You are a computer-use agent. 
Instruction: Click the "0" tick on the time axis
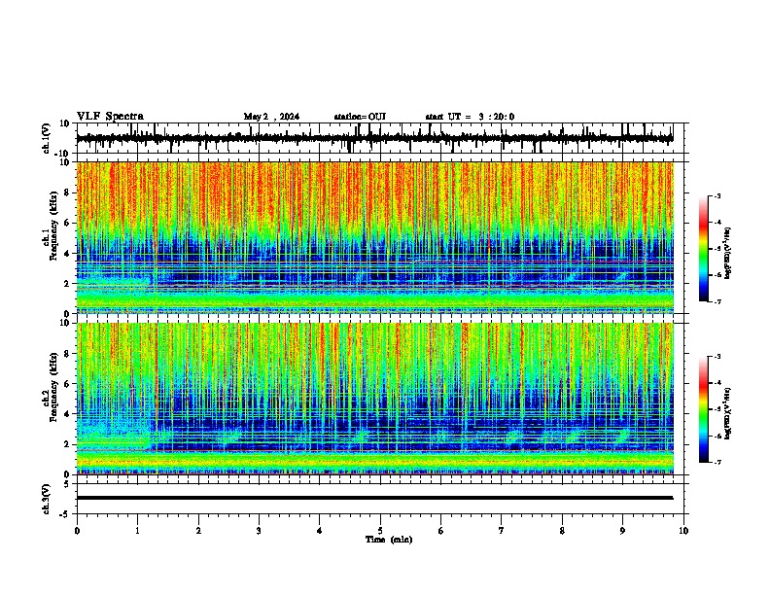77,531
